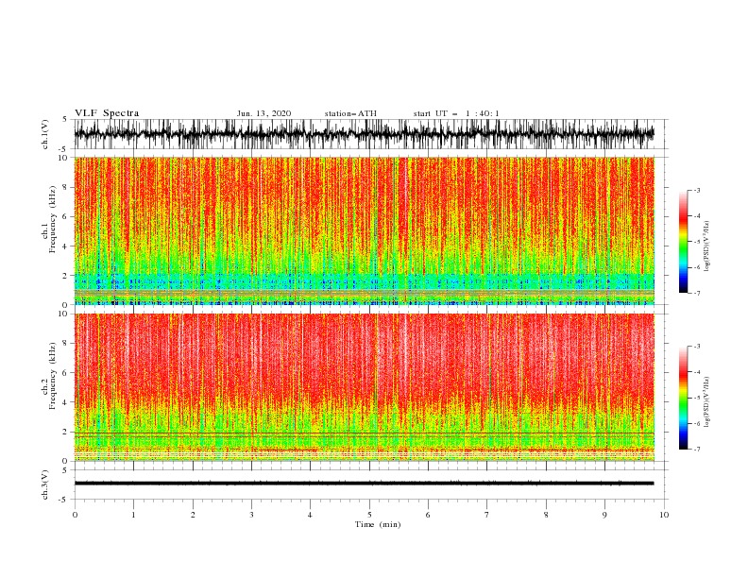Viewport: 748px width, 578px height.
Task: Click the time axis tick label "7"
Action: click(x=487, y=515)
